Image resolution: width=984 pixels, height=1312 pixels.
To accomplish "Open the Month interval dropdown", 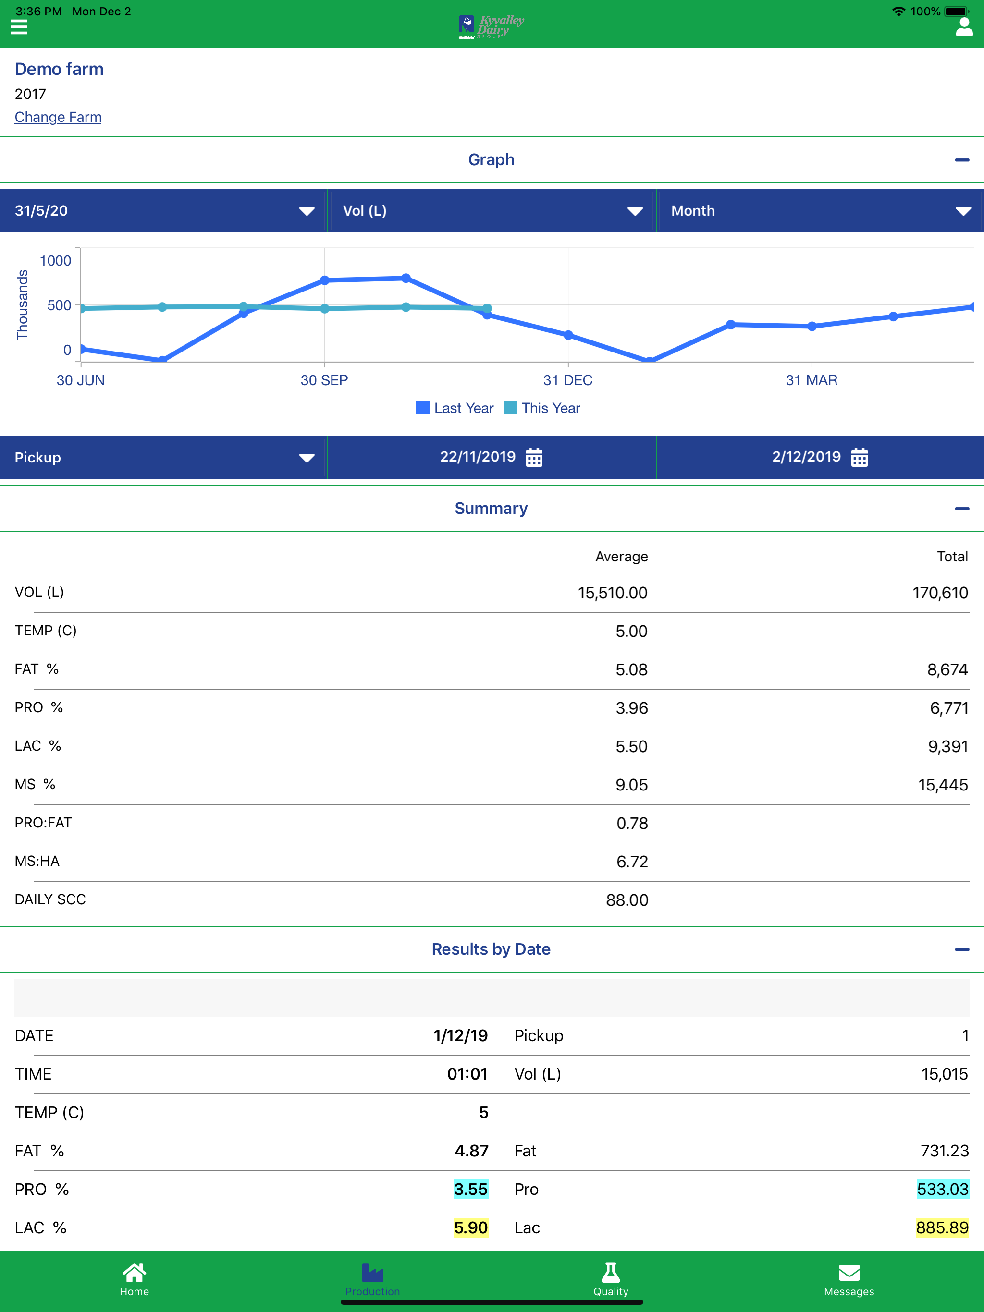I will (820, 211).
